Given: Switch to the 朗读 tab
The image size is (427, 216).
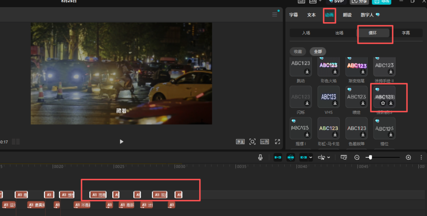Looking at the screenshot, I should click(x=347, y=15).
